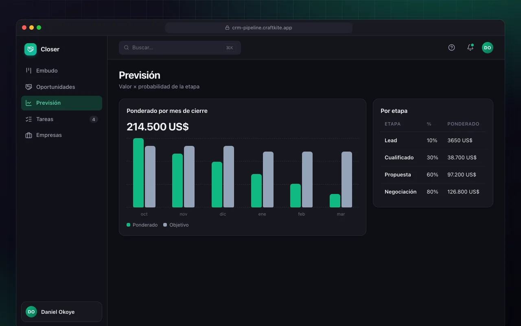Image resolution: width=521 pixels, height=326 pixels.
Task: Click the Closer logo icon
Action: 31,49
